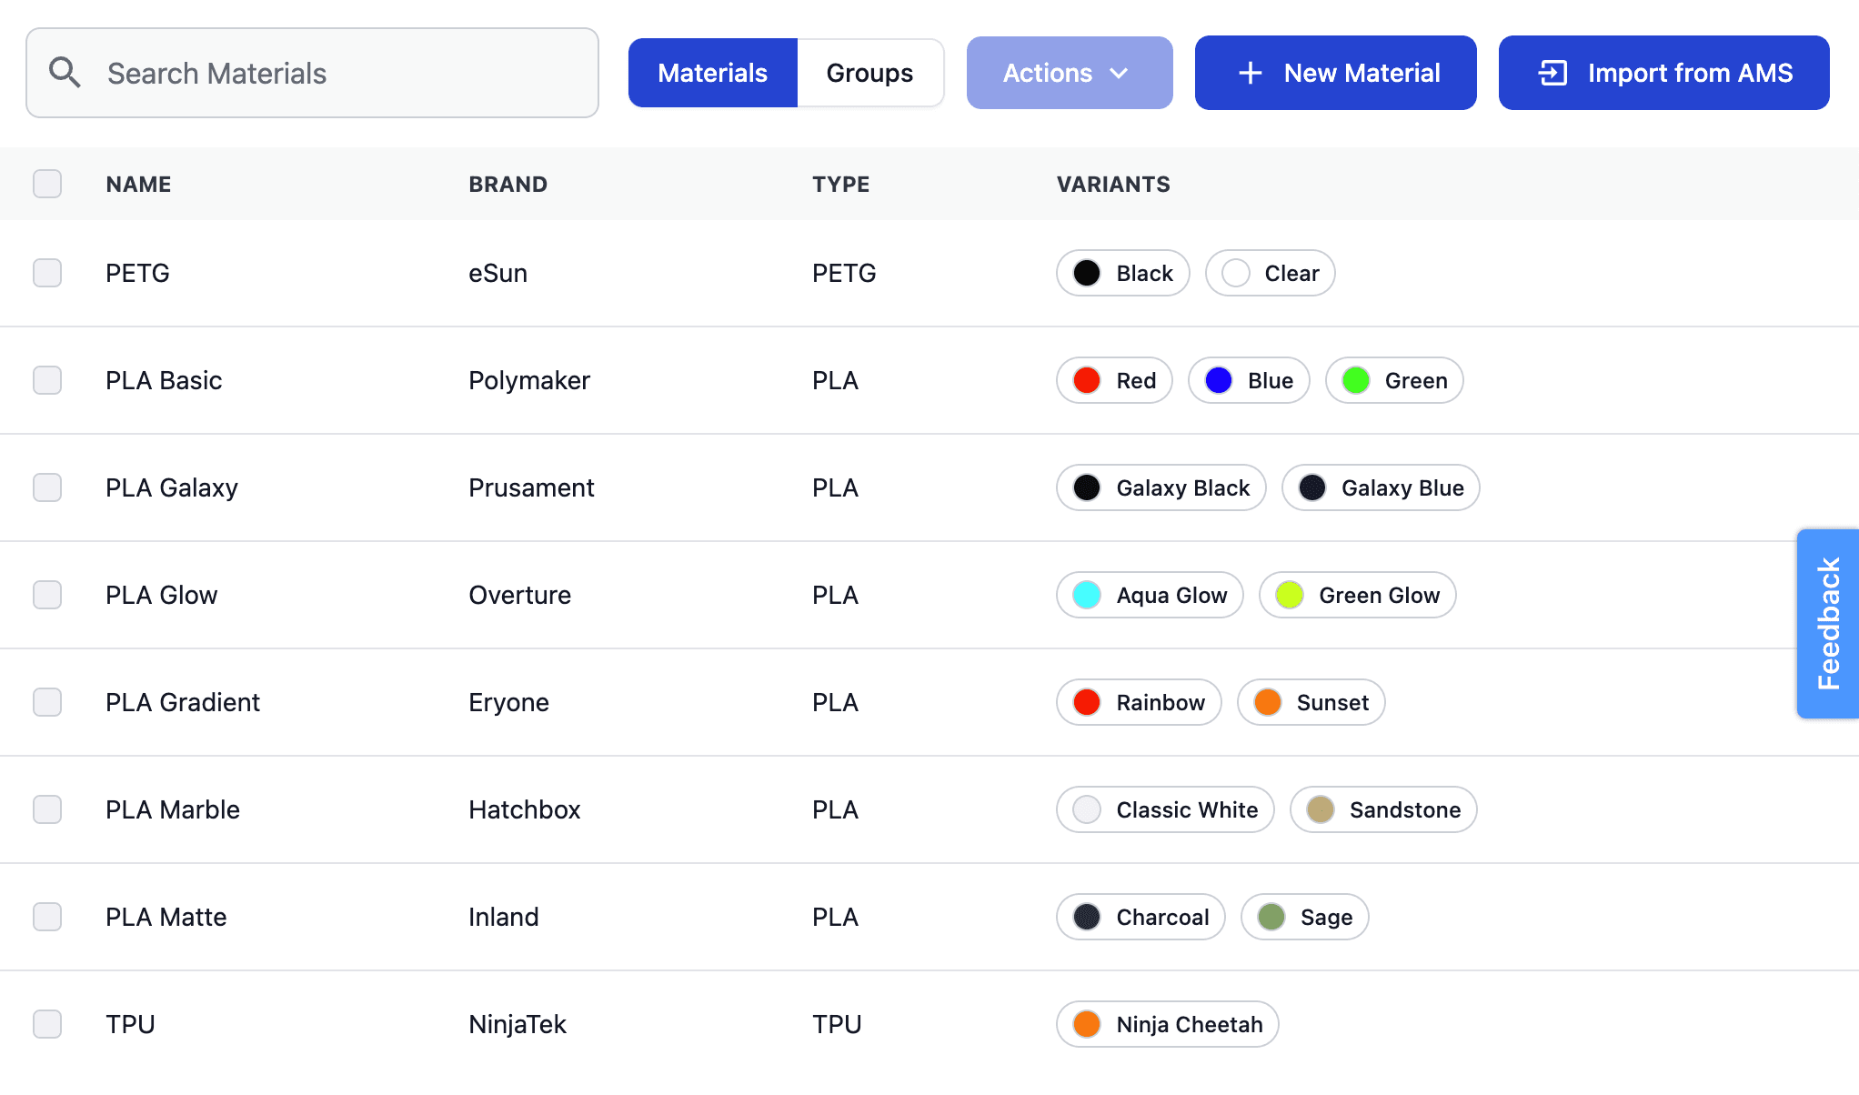The image size is (1859, 1095).
Task: Open the Actions dropdown menu
Action: (x=1070, y=73)
